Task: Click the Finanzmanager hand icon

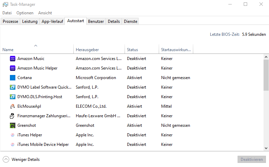Action: click(12, 116)
